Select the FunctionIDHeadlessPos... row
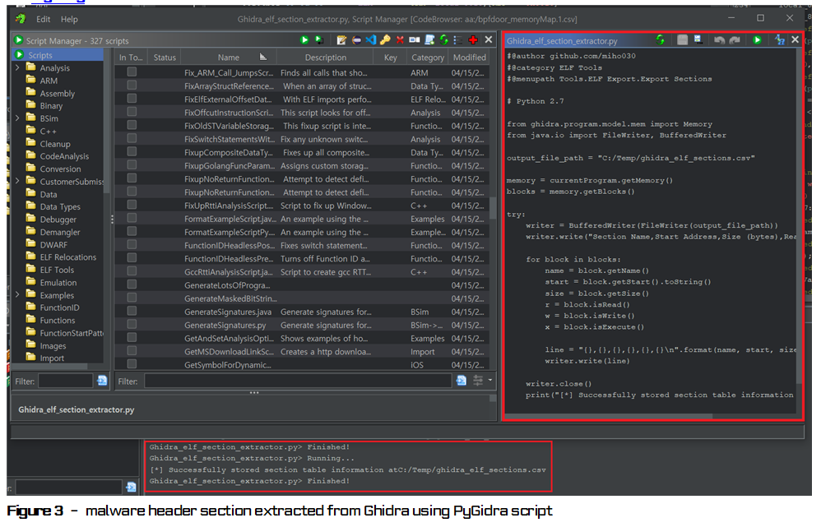The width and height of the screenshot is (821, 527). (x=302, y=245)
